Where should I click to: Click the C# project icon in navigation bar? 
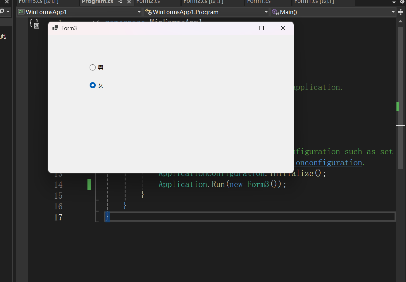(21, 12)
